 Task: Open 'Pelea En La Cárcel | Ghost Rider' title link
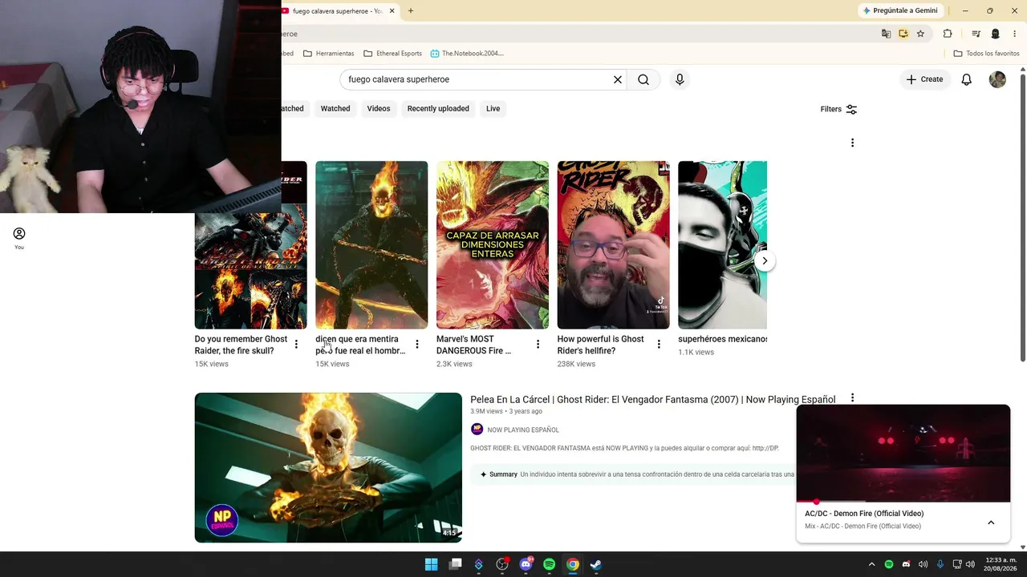[x=652, y=399]
